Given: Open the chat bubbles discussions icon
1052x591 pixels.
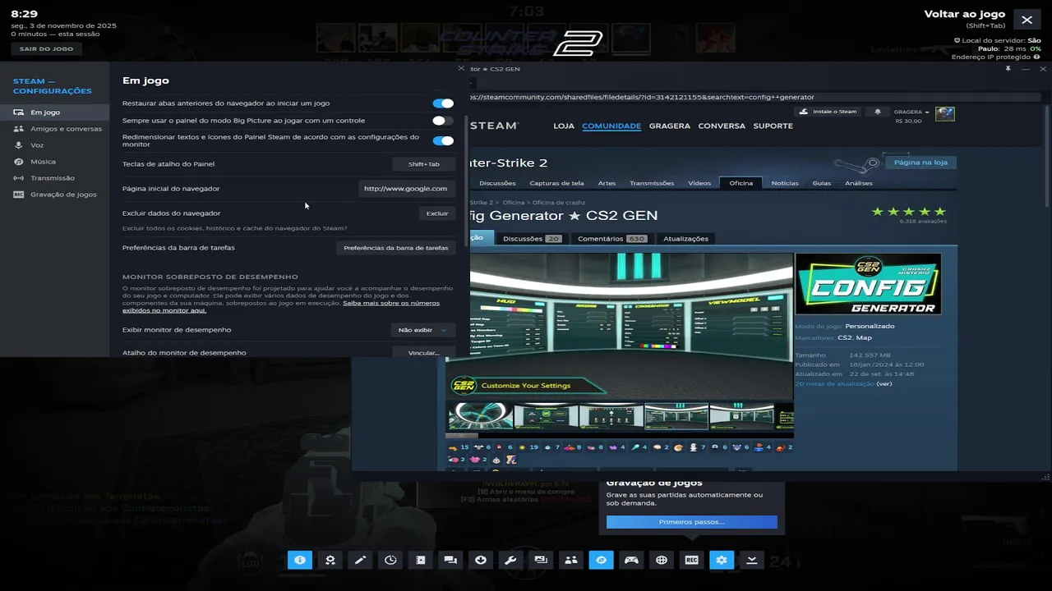Looking at the screenshot, I should pyautogui.click(x=450, y=560).
